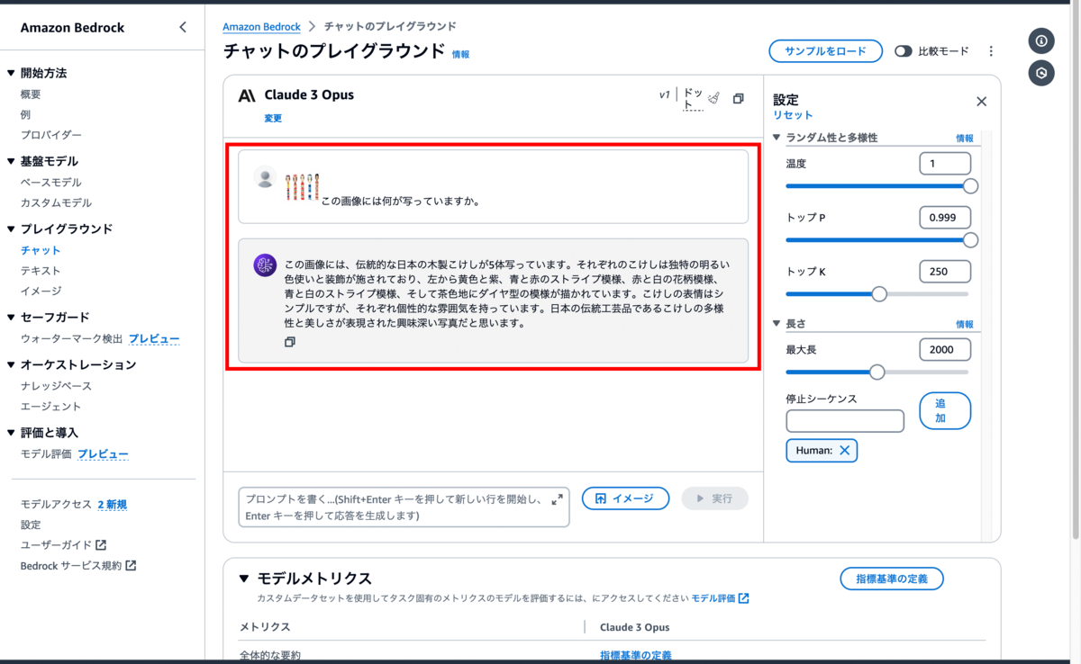
Task: Click the prompt text box
Action: (x=404, y=507)
